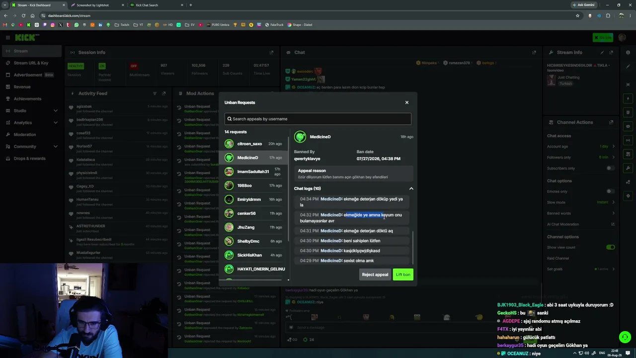
Task: Expand the Community sidebar section
Action: coord(56,146)
